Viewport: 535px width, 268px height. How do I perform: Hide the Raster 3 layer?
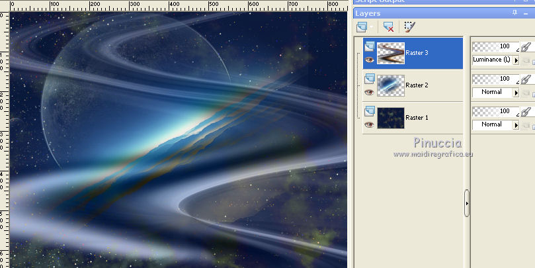tap(369, 60)
